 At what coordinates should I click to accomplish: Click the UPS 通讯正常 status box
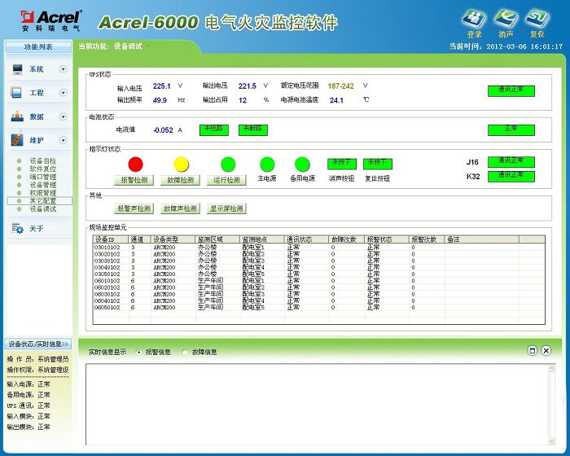coord(511,91)
